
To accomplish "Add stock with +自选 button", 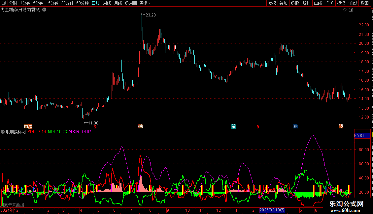I will coord(353,3).
